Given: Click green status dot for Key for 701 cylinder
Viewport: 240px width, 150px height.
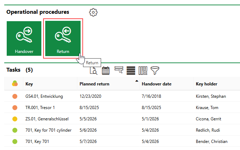Looking at the screenshot, I should coord(15,130).
